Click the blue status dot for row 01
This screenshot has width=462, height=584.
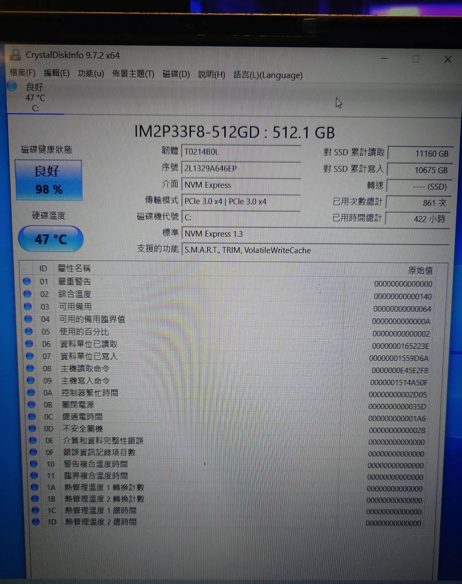tap(27, 281)
